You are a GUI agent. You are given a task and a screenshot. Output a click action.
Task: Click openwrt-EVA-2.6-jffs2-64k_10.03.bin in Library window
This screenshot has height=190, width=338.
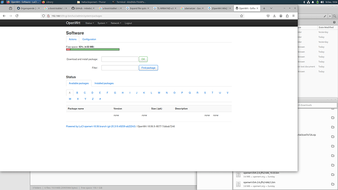pyautogui.click(x=261, y=173)
